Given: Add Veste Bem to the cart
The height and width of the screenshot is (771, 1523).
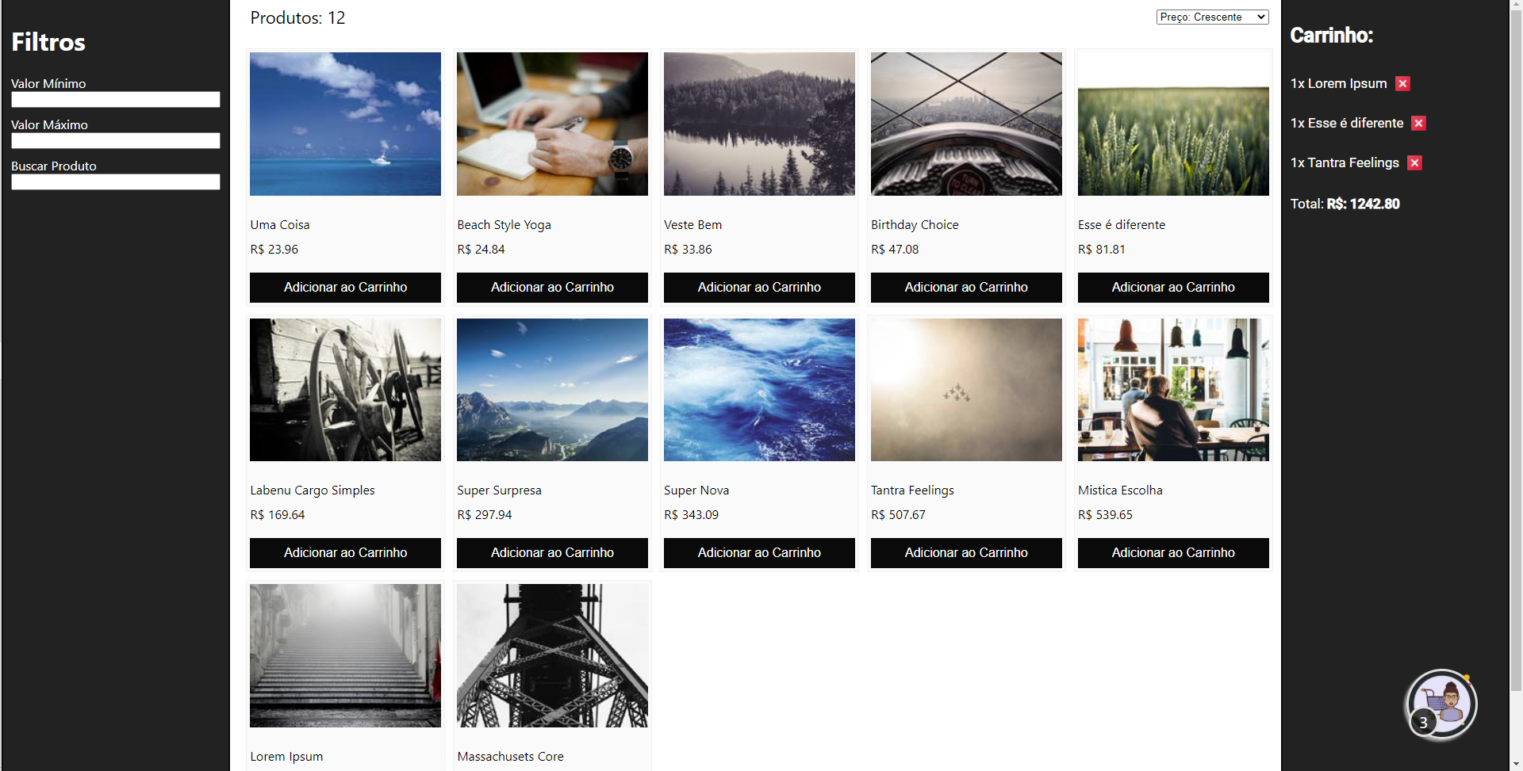Looking at the screenshot, I should 759,288.
